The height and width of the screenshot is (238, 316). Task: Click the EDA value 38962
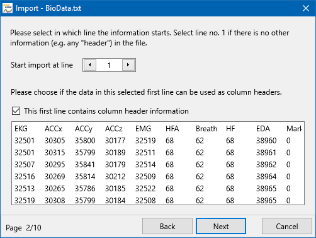266,164
